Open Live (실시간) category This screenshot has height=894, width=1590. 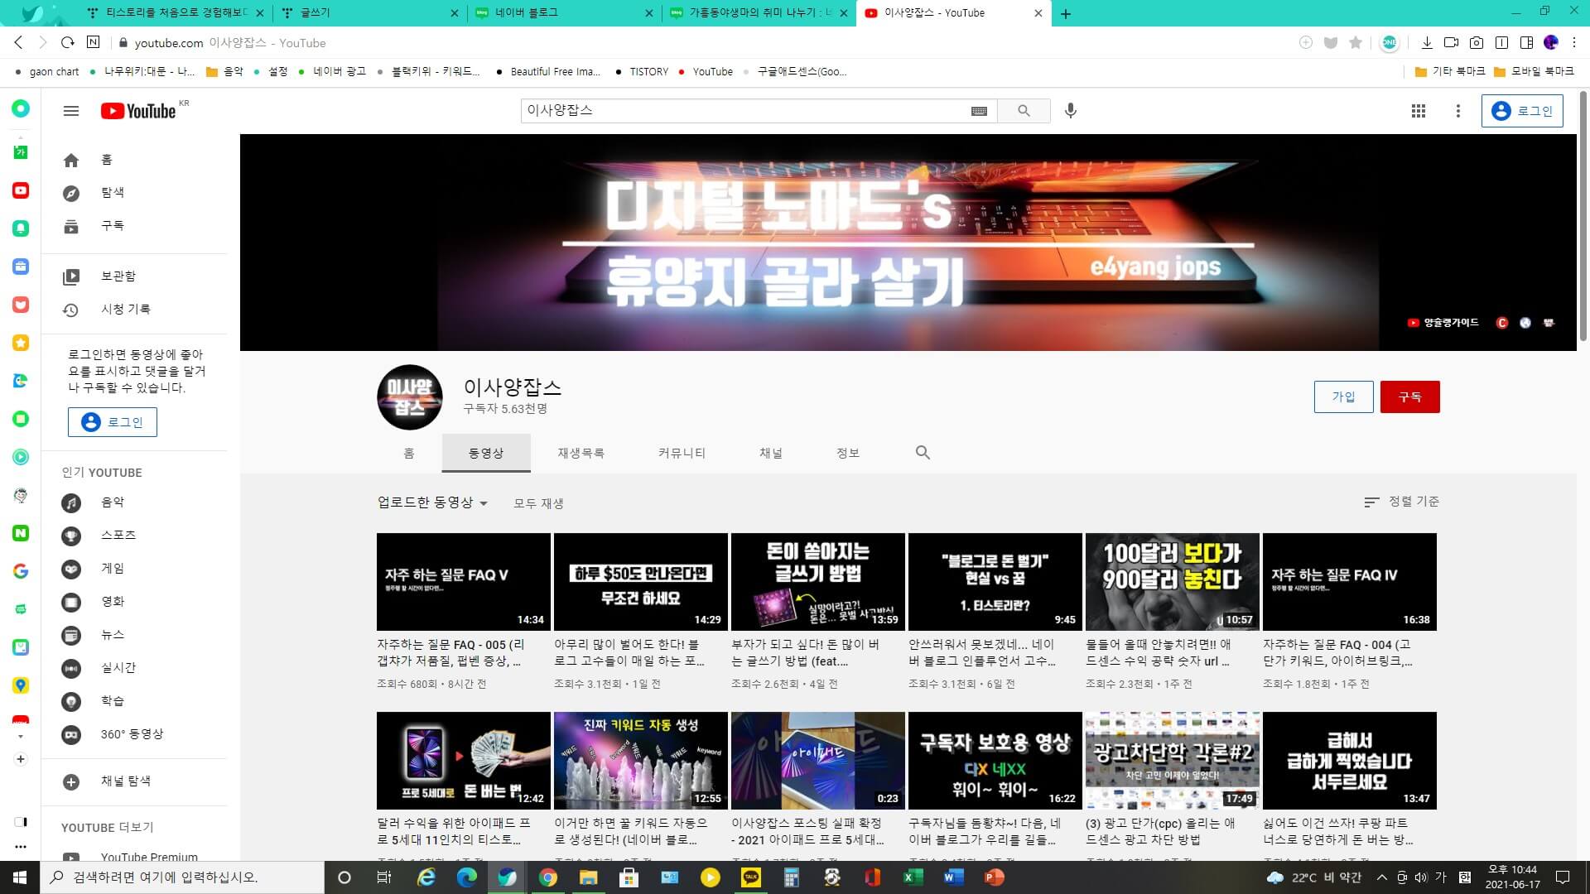tap(134, 668)
